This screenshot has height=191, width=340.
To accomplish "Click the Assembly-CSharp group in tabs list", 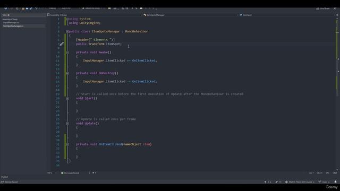I will pyautogui.click(x=10, y=19).
